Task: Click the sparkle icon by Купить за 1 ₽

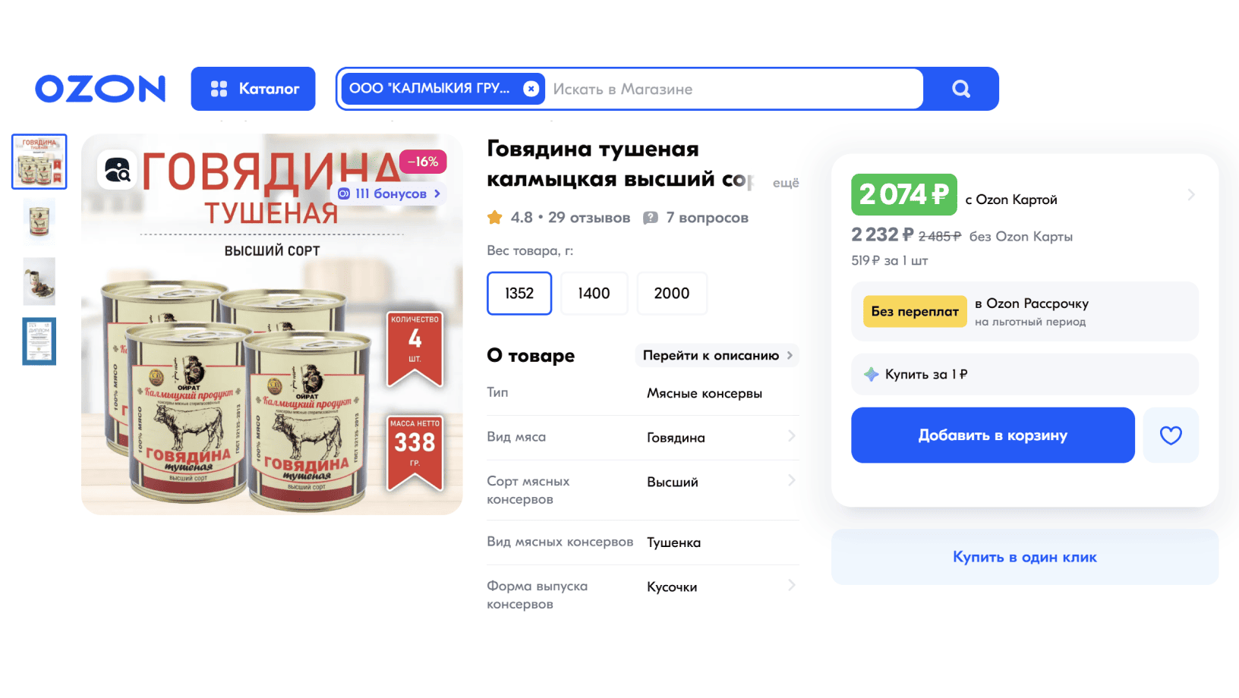Action: click(x=872, y=374)
